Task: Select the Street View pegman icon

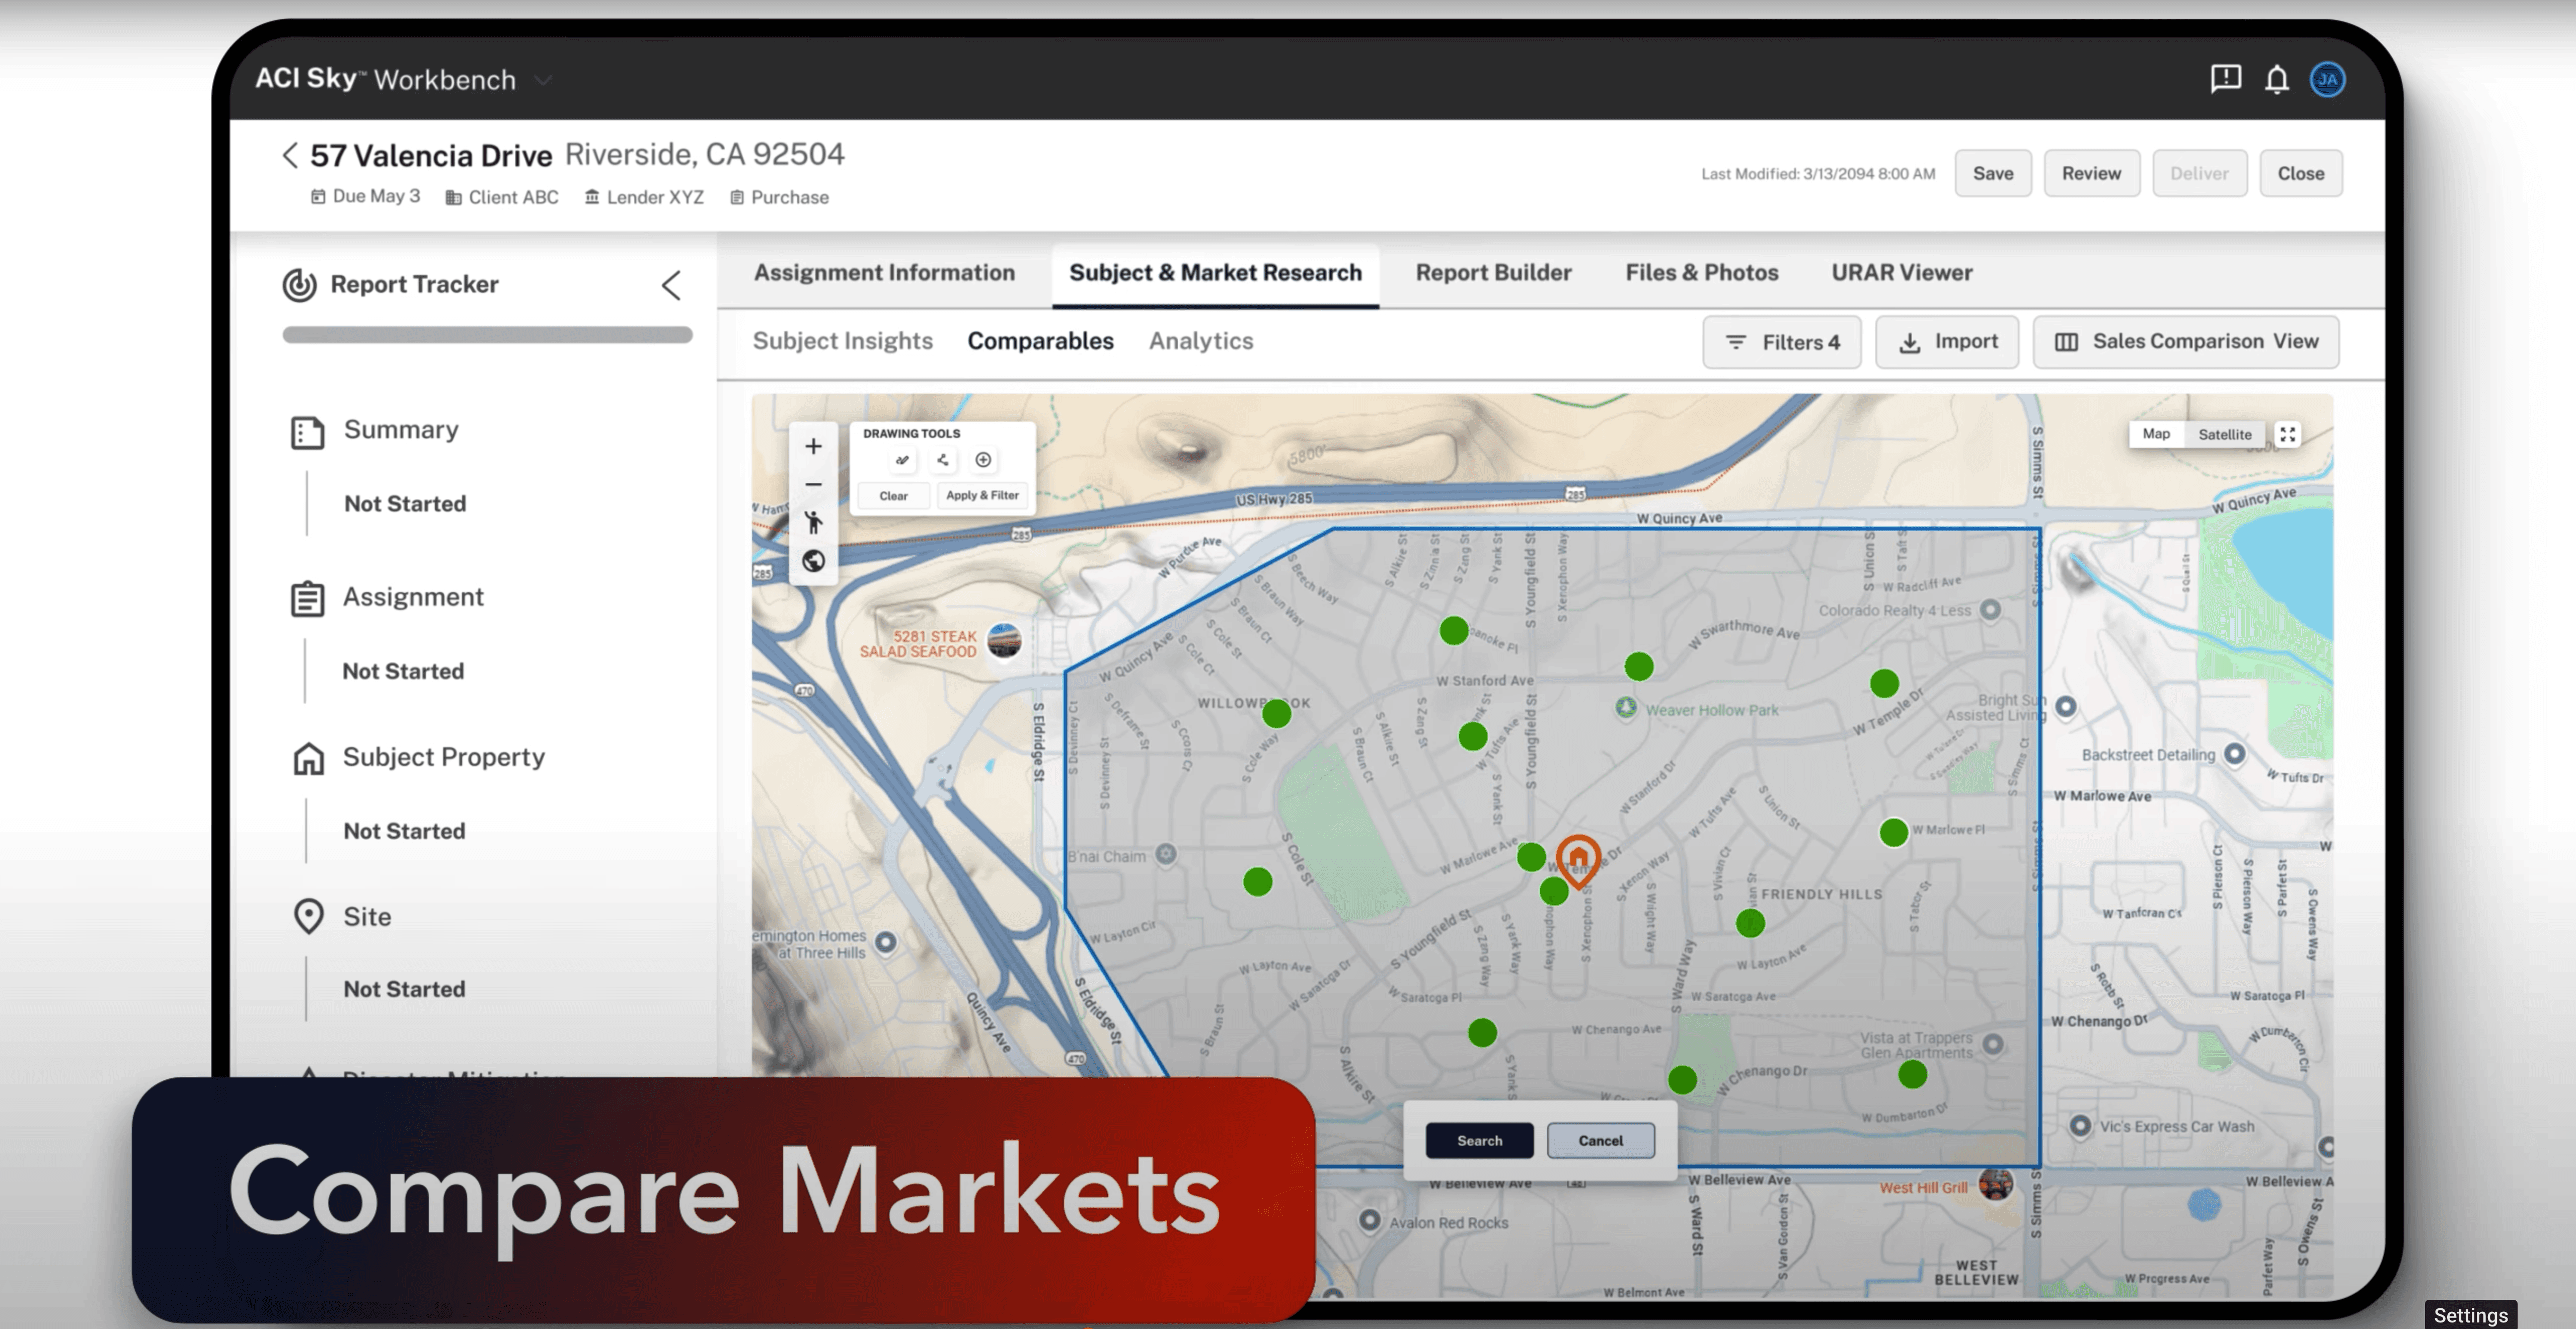Action: coord(814,522)
